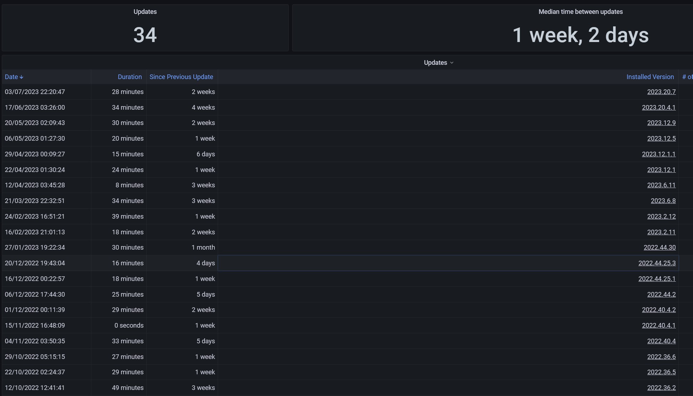Open the Updates panel title dropdown

click(438, 63)
